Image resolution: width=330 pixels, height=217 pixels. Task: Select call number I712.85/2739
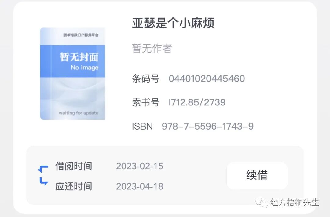tap(197, 102)
